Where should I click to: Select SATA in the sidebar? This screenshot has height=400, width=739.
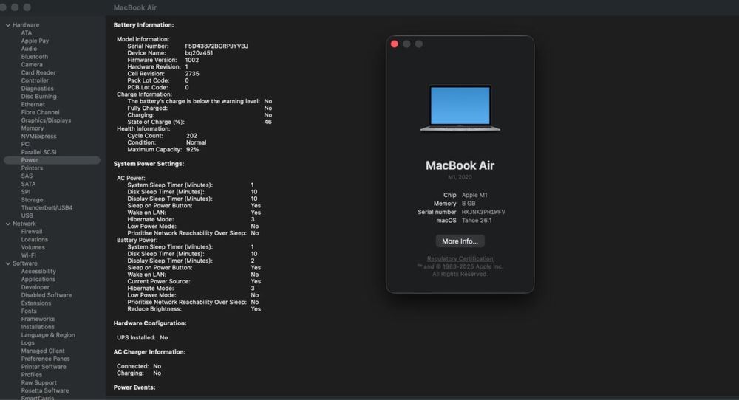(x=28, y=184)
